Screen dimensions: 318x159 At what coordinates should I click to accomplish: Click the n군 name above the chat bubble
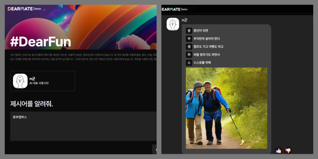tap(185, 20)
